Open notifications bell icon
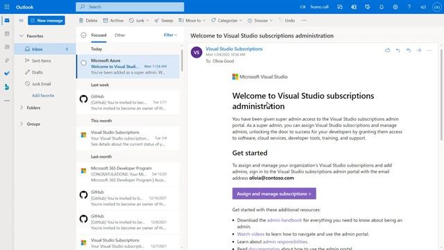444x250 pixels. point(382,7)
